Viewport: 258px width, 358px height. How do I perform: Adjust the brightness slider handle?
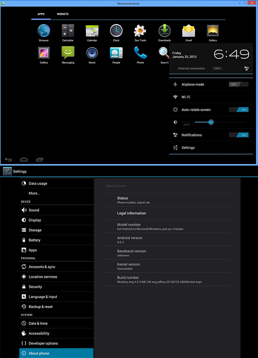[210, 122]
